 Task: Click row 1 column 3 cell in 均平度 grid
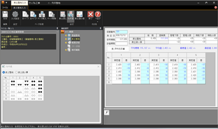(26, 81)
